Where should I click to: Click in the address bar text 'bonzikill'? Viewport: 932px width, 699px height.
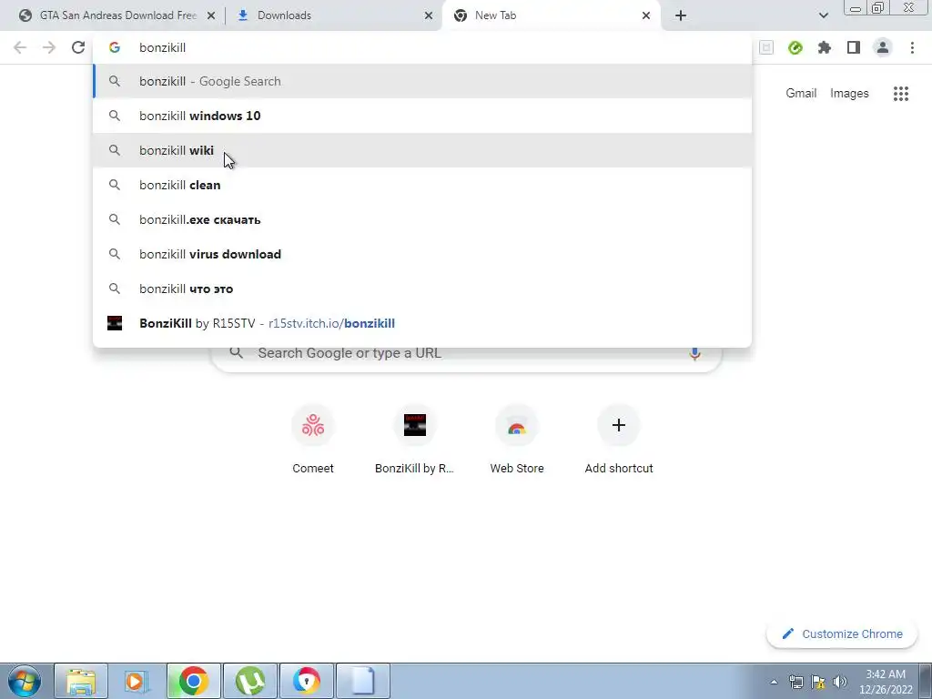point(162,47)
